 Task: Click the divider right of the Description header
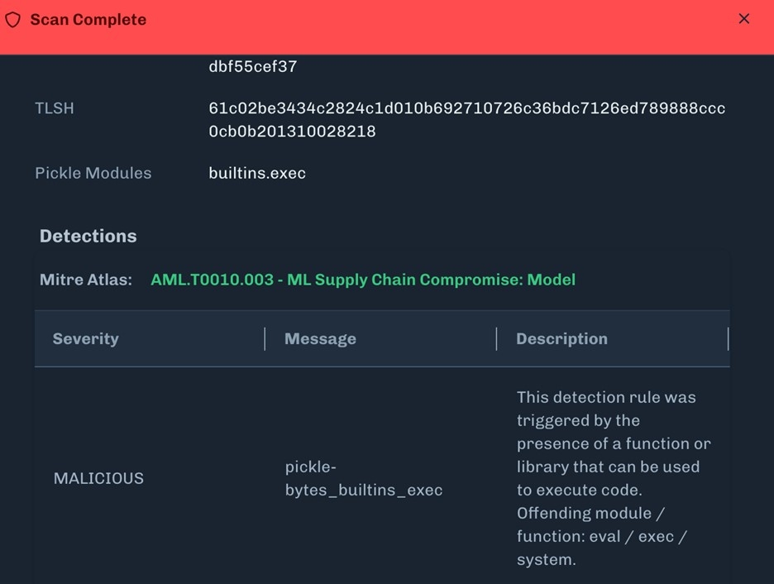(728, 338)
